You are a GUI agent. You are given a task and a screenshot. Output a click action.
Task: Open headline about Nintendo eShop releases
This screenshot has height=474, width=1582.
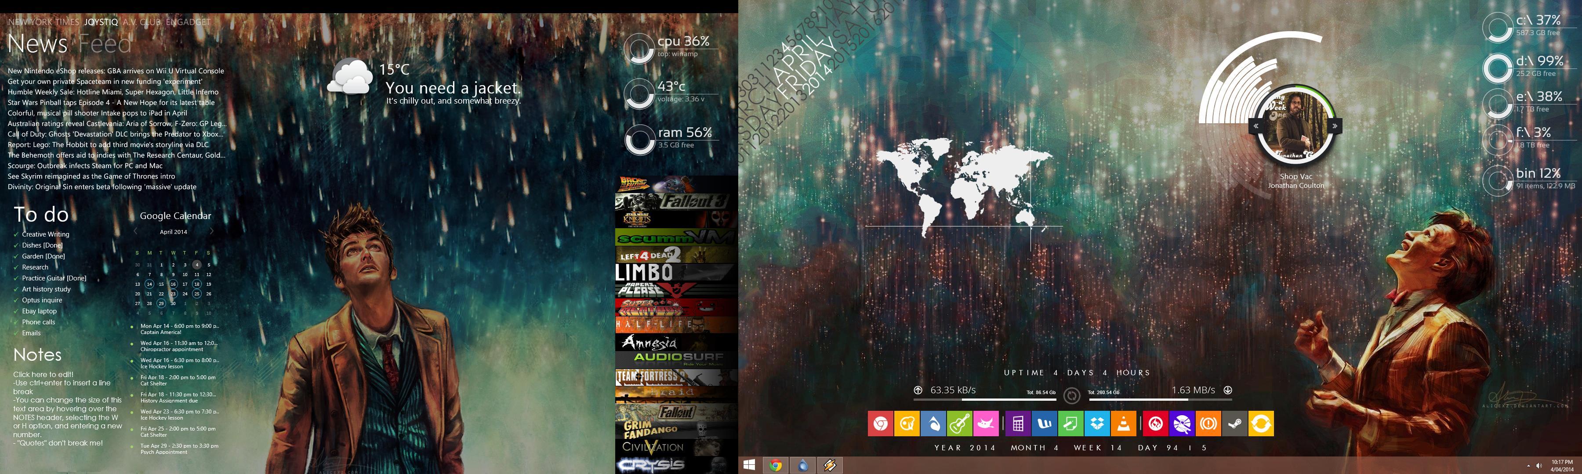[x=116, y=71]
